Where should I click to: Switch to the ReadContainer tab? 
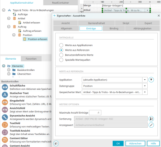(x=60, y=3)
